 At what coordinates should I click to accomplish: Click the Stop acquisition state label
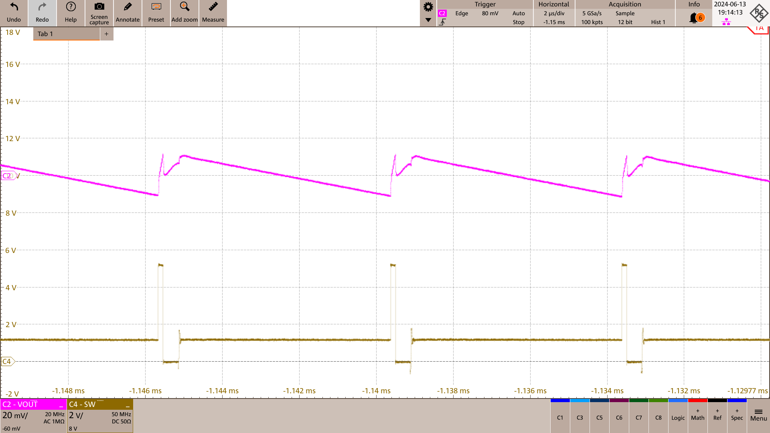[x=519, y=22]
